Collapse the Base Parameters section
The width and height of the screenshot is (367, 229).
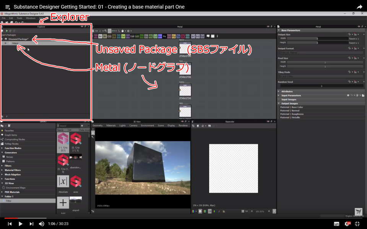279,30
